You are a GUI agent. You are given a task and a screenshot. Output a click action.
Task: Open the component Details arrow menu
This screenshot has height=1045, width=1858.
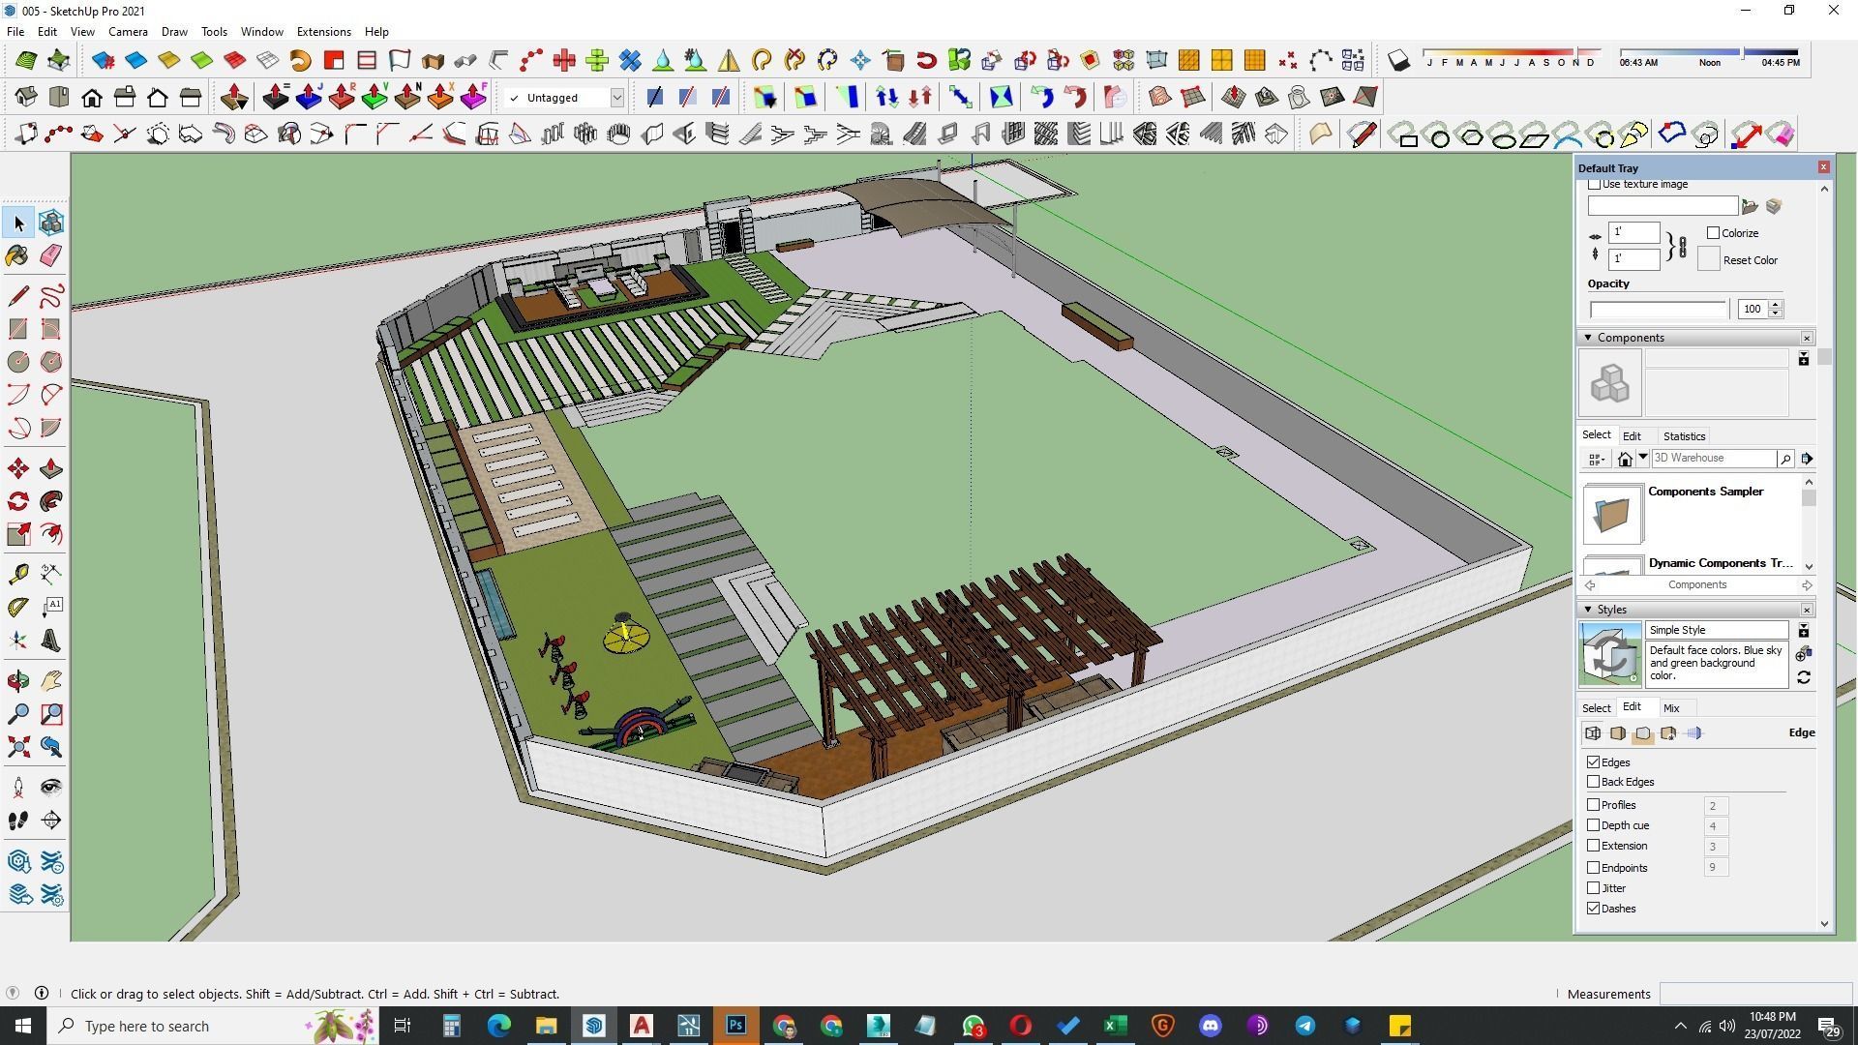coord(1807,459)
